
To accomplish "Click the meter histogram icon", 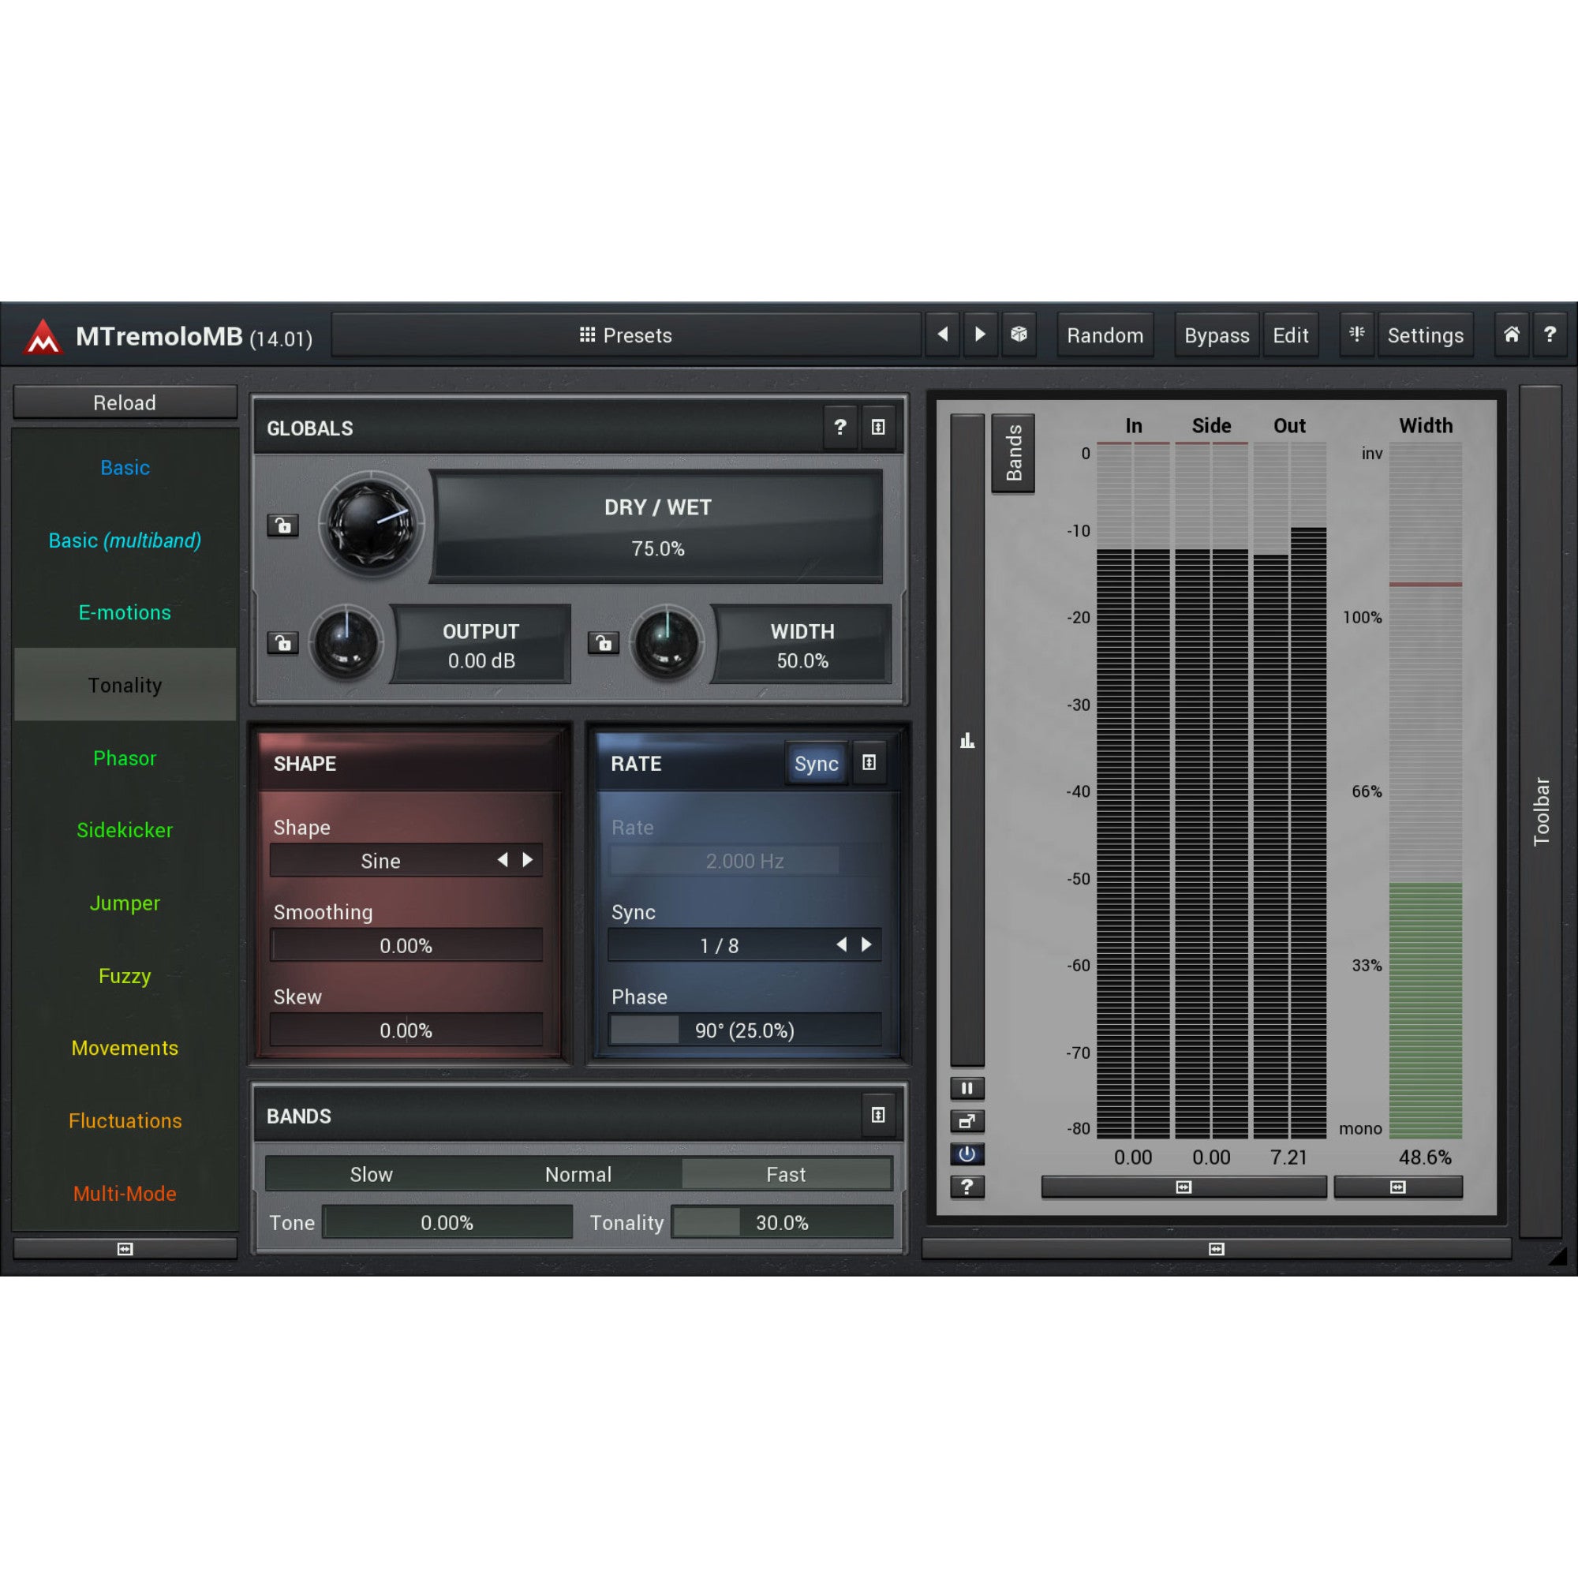I will click(x=967, y=741).
